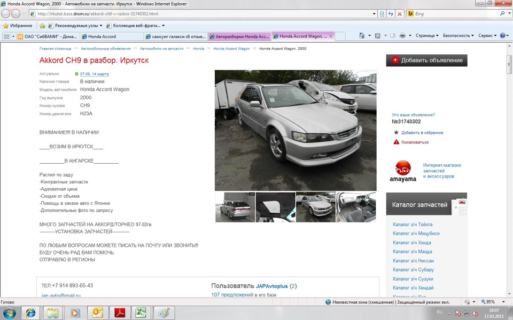Image resolution: width=513 pixels, height=320 pixels.
Task: Open Excel from the taskbar
Action: coord(141,313)
